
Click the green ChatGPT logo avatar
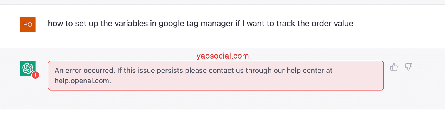(28, 68)
